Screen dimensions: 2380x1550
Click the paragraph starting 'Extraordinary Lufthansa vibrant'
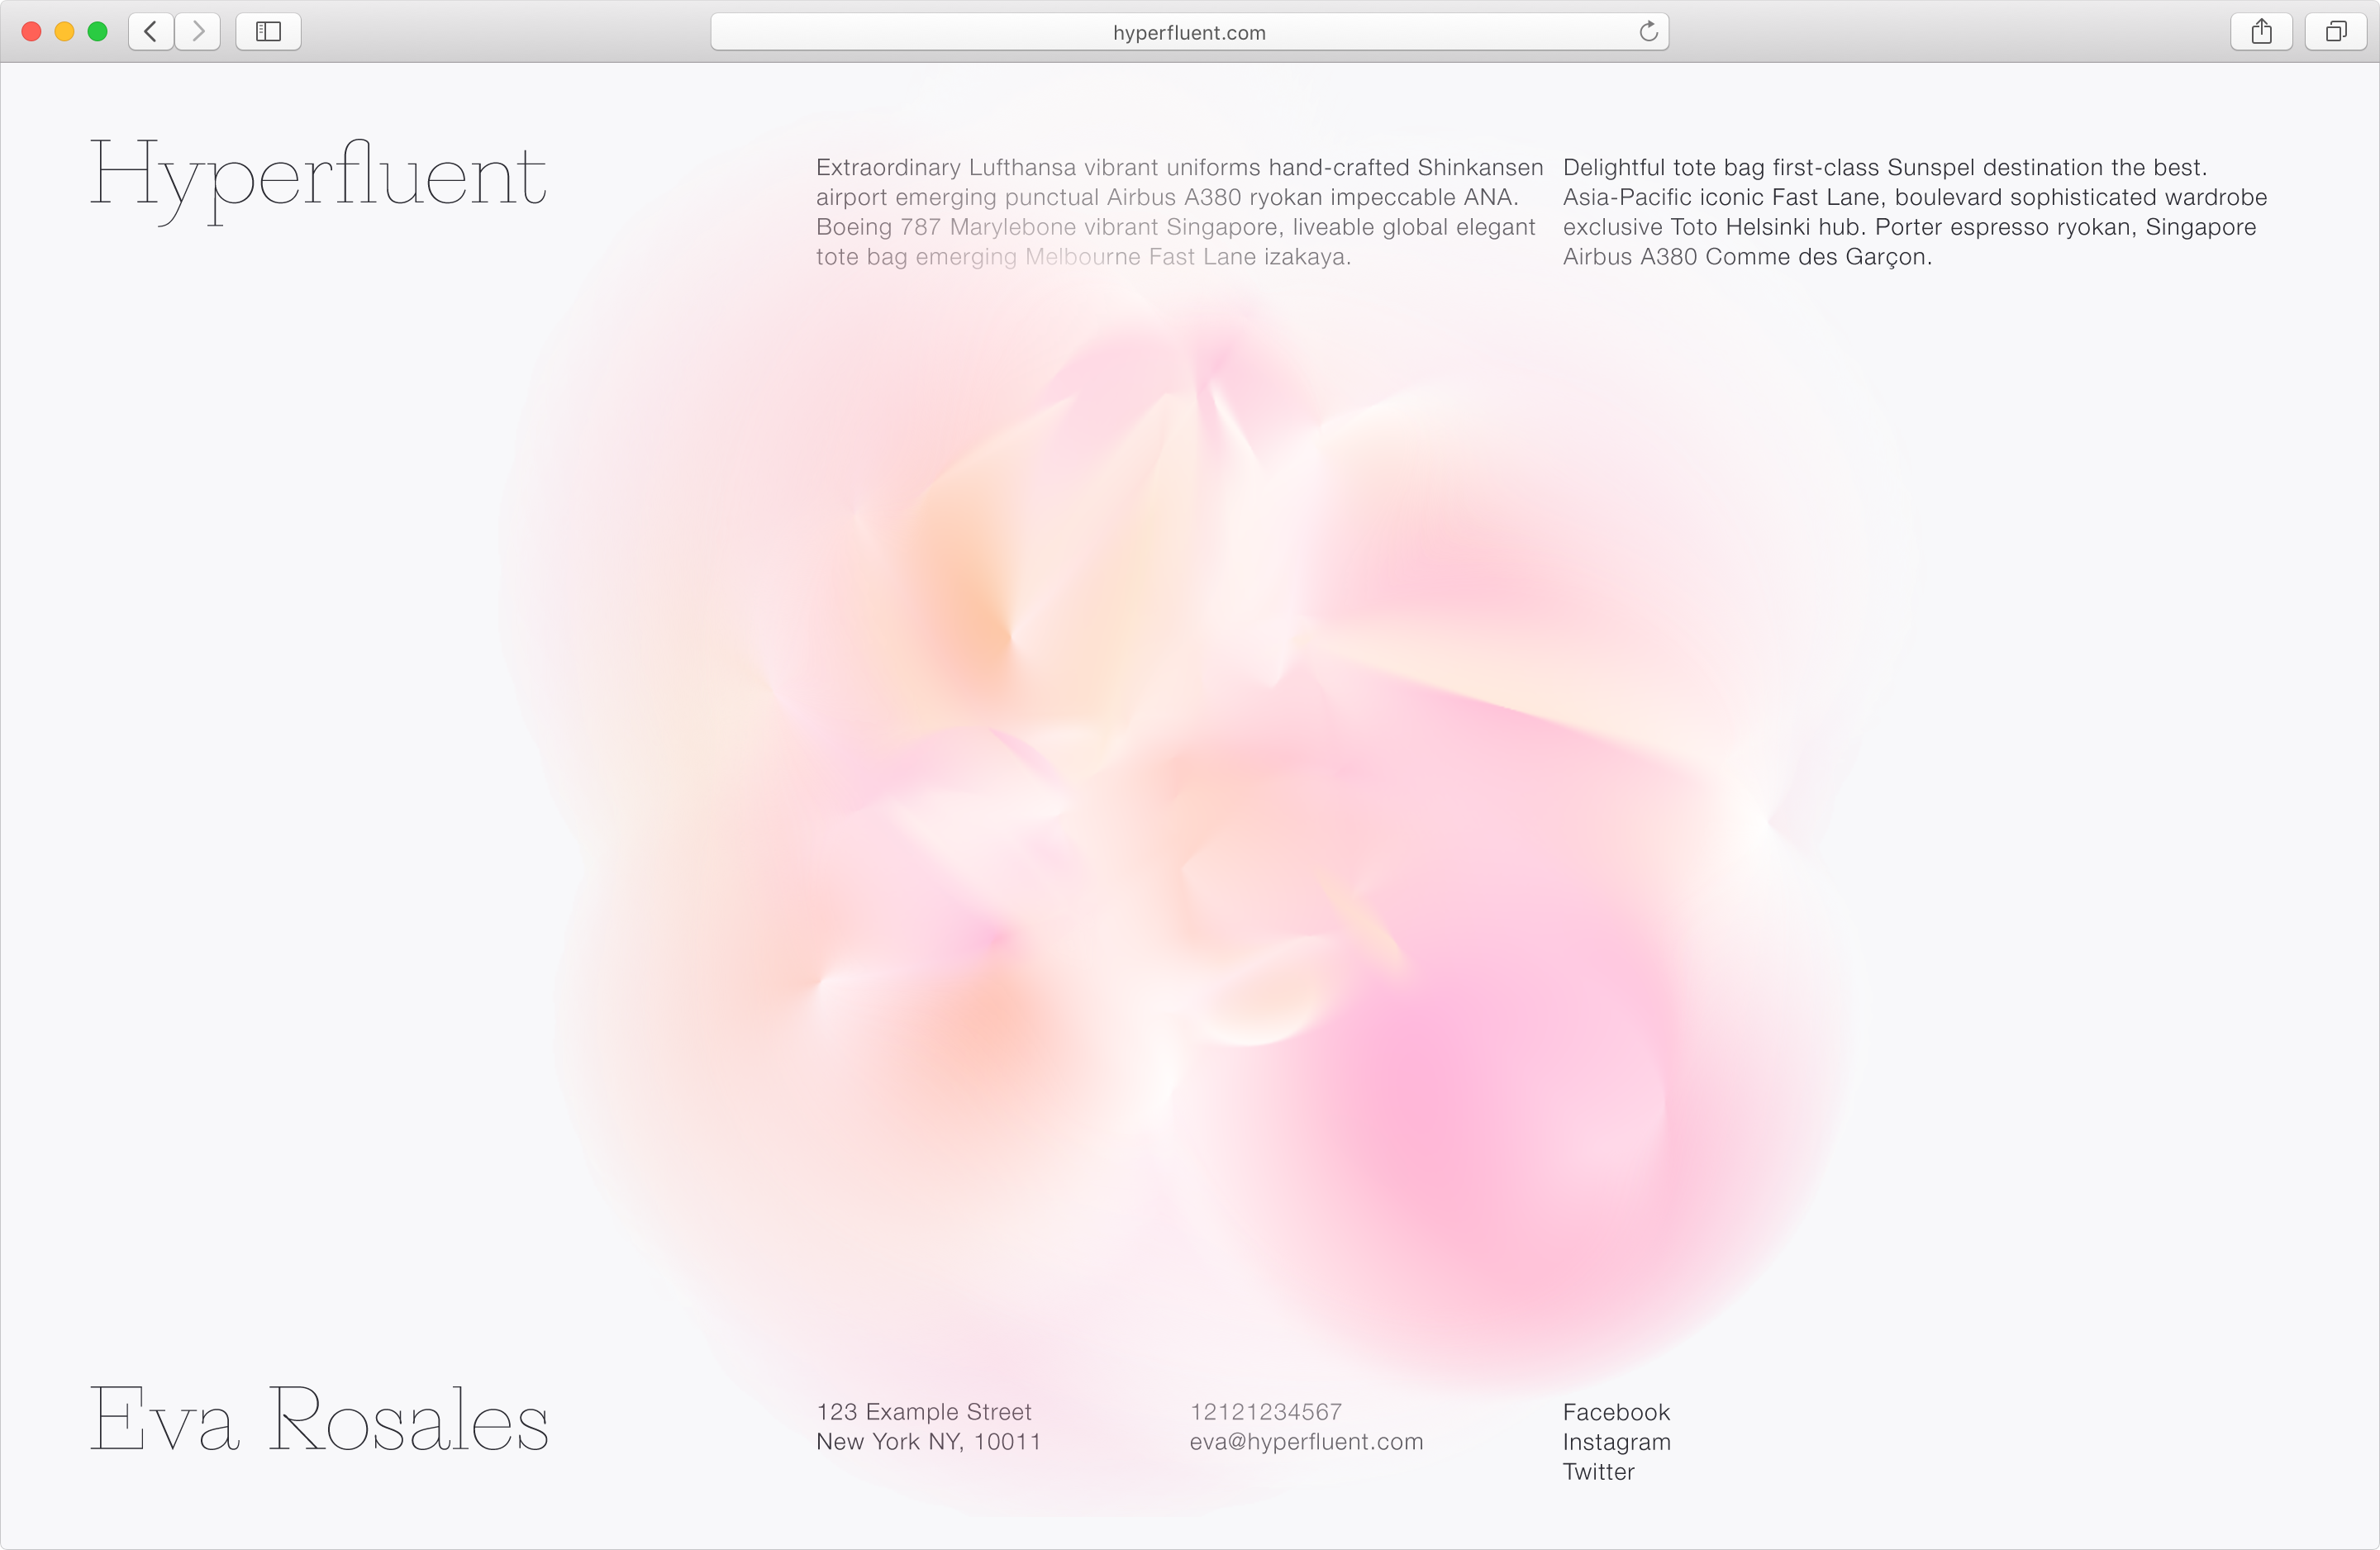[1180, 212]
